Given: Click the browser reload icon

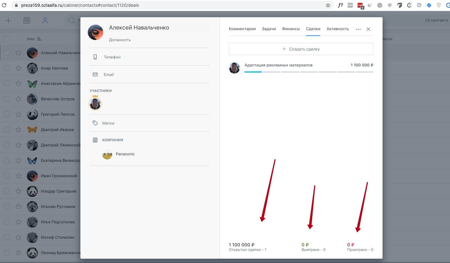Looking at the screenshot, I should tap(4, 5).
